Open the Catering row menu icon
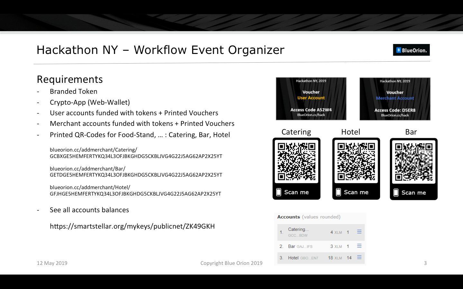 pos(359,232)
